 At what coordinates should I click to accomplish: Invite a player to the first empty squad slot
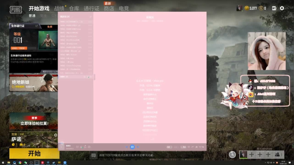(x=252, y=155)
